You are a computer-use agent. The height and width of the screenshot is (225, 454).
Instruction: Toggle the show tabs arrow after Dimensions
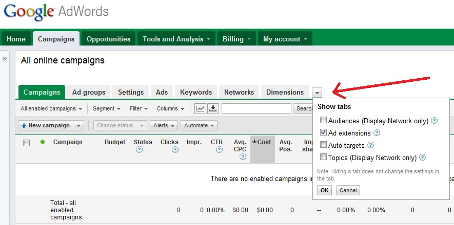317,93
